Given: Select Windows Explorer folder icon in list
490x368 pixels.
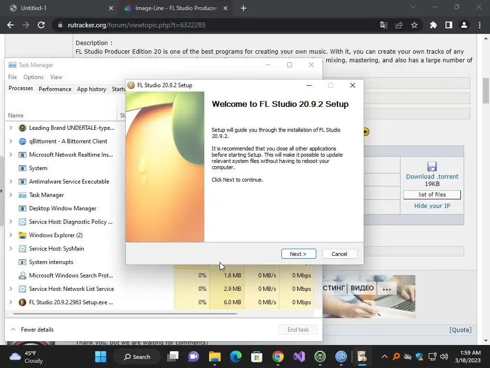Looking at the screenshot, I should [x=22, y=235].
